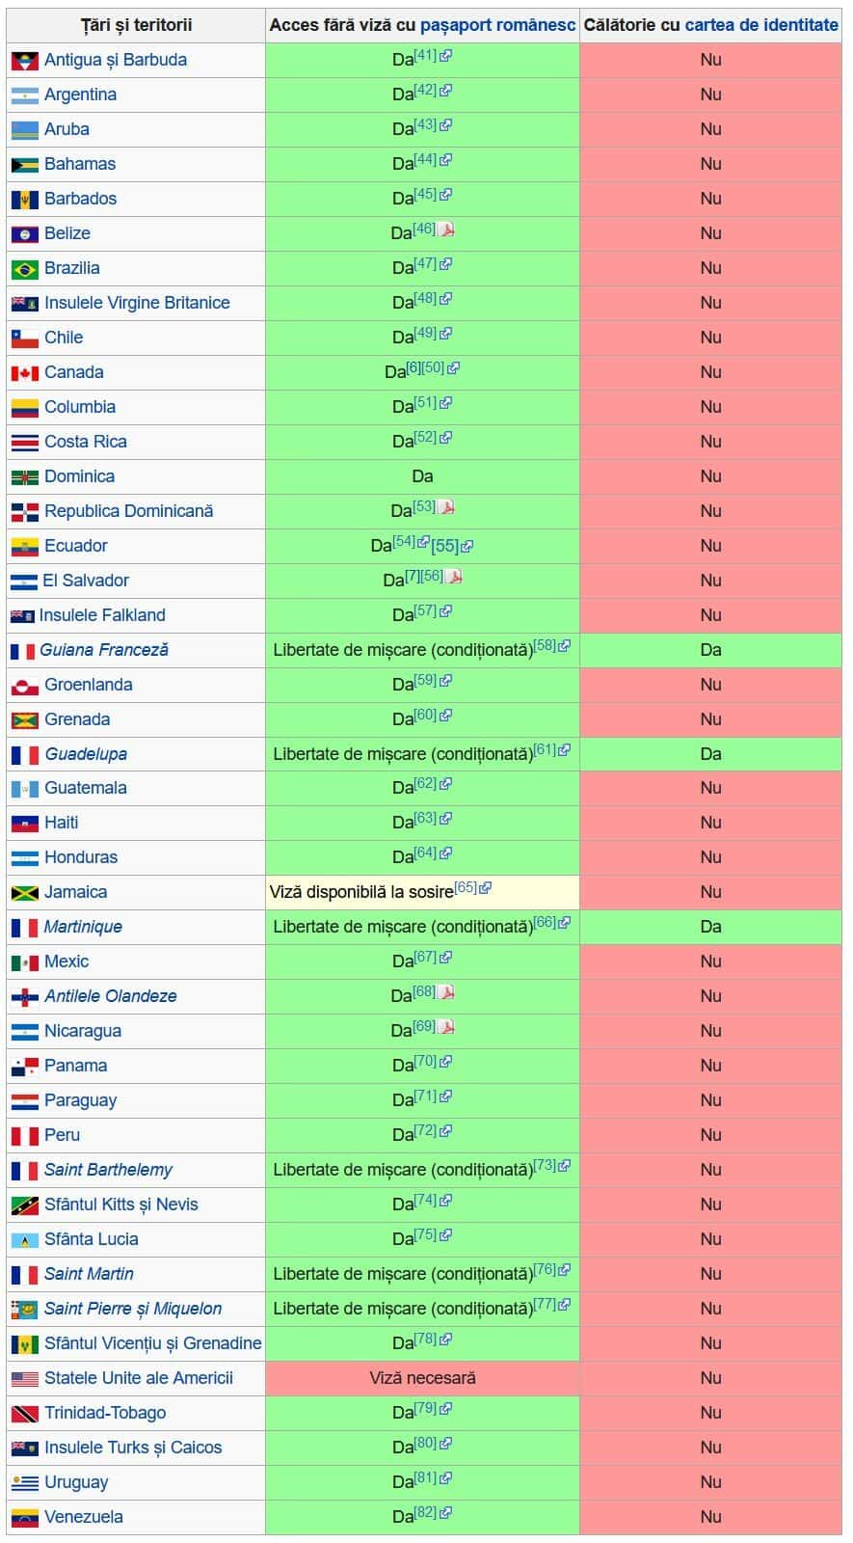Viewport: 853px width, 1543px height.
Task: Open the Argentina country link
Action: click(x=80, y=95)
